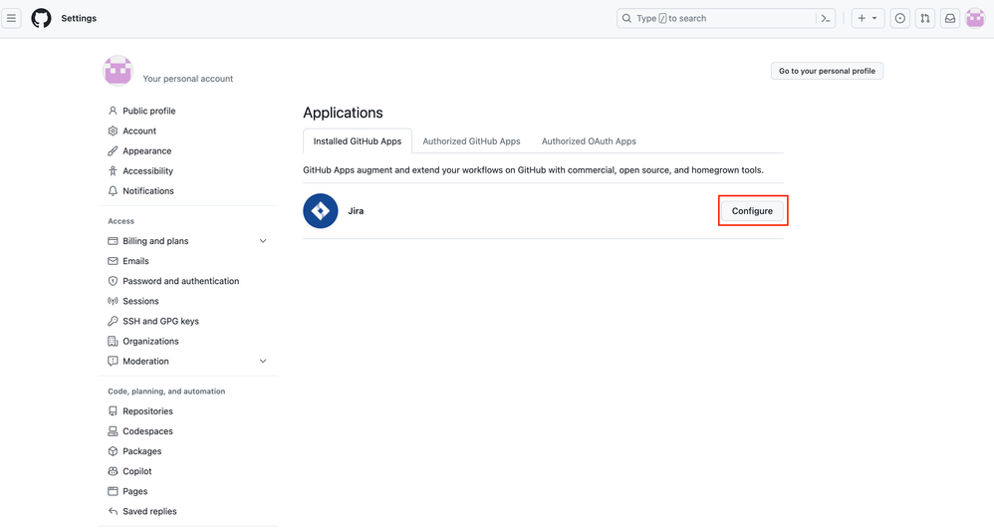Image resolution: width=994 pixels, height=532 pixels.
Task: Click the Moderation report icon
Action: click(113, 362)
